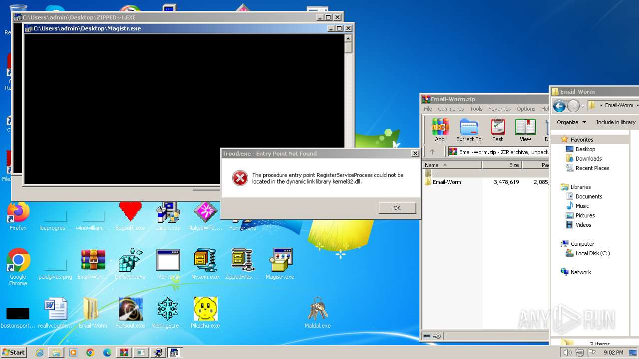Select ZippedFiles desktop icon
The width and height of the screenshot is (639, 359).
click(243, 264)
